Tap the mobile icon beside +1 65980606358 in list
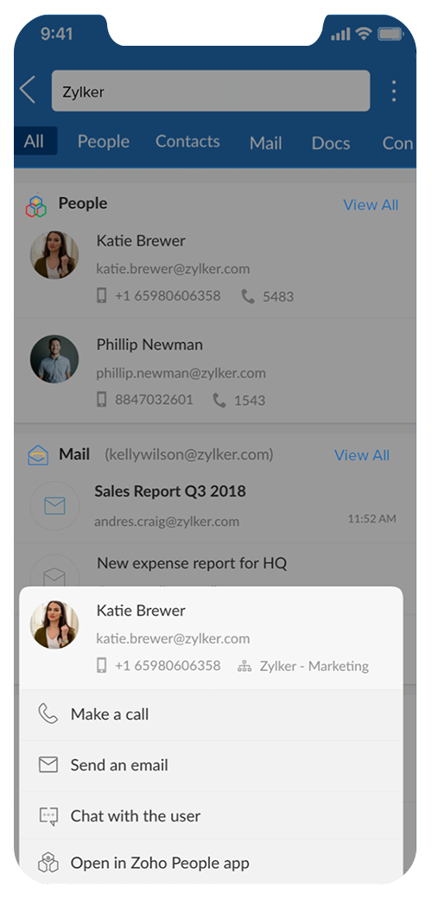Screen dimensions: 432x900 [x=102, y=295]
